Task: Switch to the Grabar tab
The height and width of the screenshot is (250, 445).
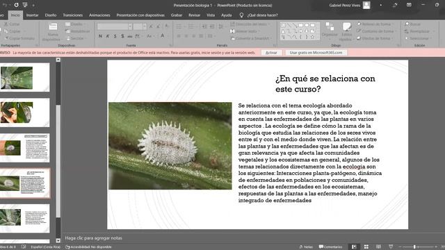Action: click(x=176, y=15)
